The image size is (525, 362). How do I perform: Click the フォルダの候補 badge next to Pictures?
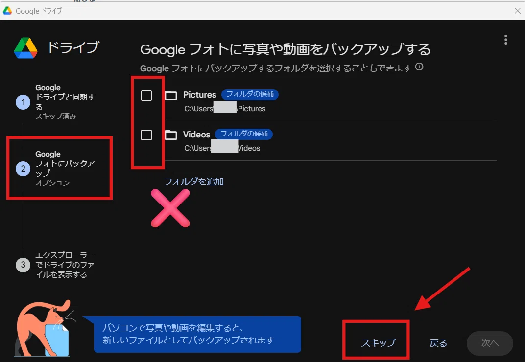tap(250, 94)
